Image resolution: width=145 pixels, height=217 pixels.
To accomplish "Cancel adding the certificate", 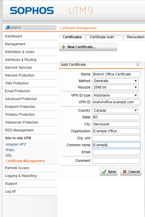I will (131, 172).
